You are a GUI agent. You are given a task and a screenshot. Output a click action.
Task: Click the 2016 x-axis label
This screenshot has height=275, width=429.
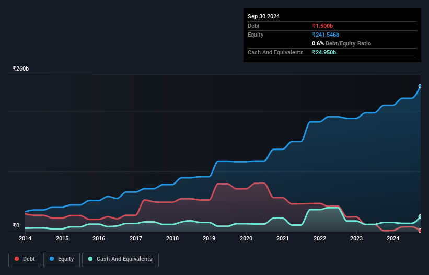point(99,238)
